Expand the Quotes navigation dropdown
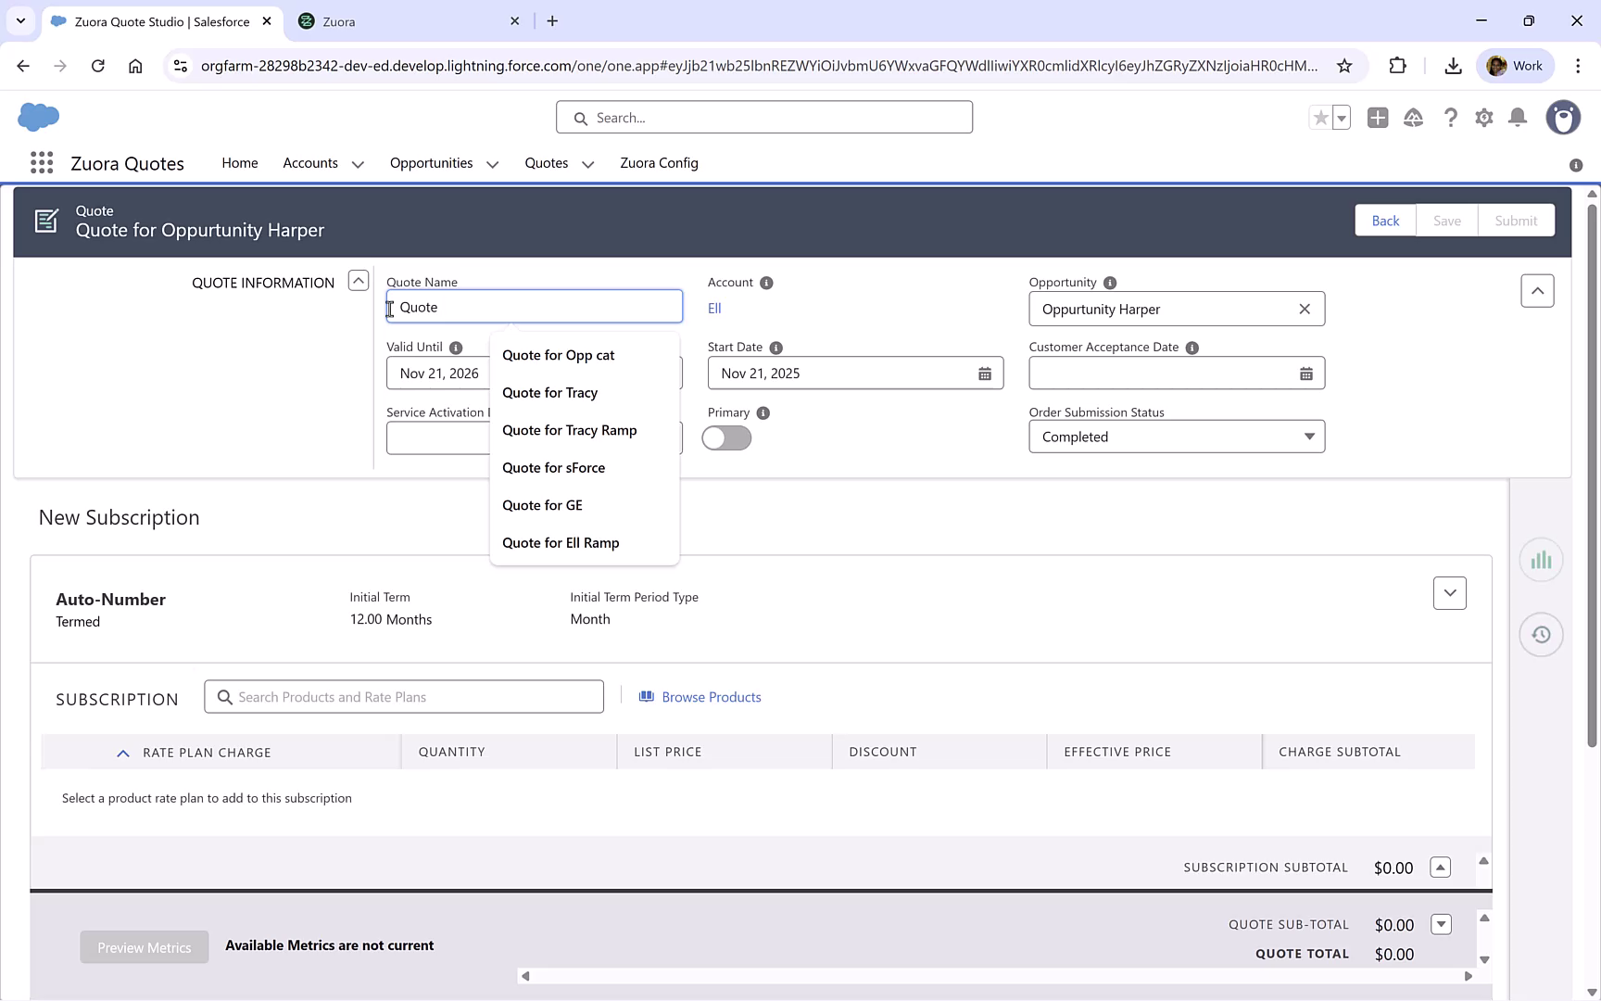Viewport: 1601px width, 1001px height. pyautogui.click(x=587, y=163)
